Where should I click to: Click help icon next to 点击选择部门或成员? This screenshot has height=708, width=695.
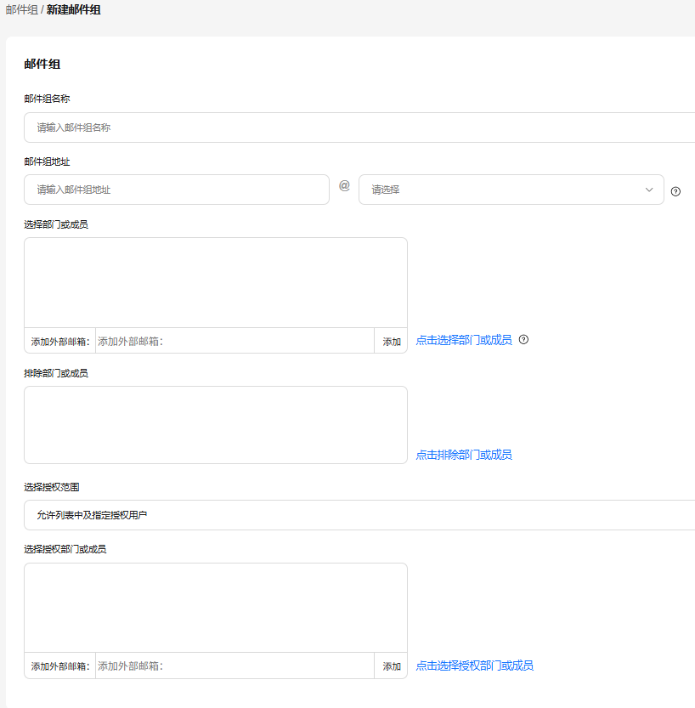coord(523,340)
